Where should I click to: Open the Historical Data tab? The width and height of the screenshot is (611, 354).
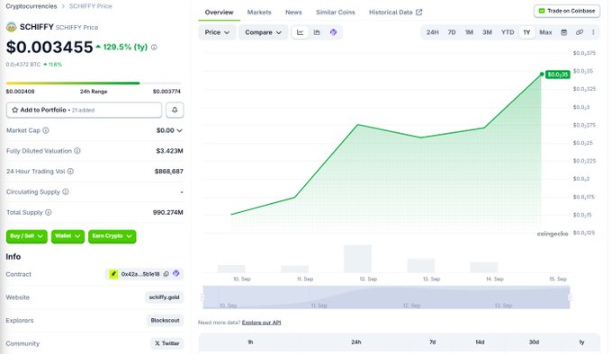[x=395, y=13]
